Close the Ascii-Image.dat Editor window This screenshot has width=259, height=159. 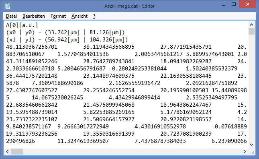[248, 4]
